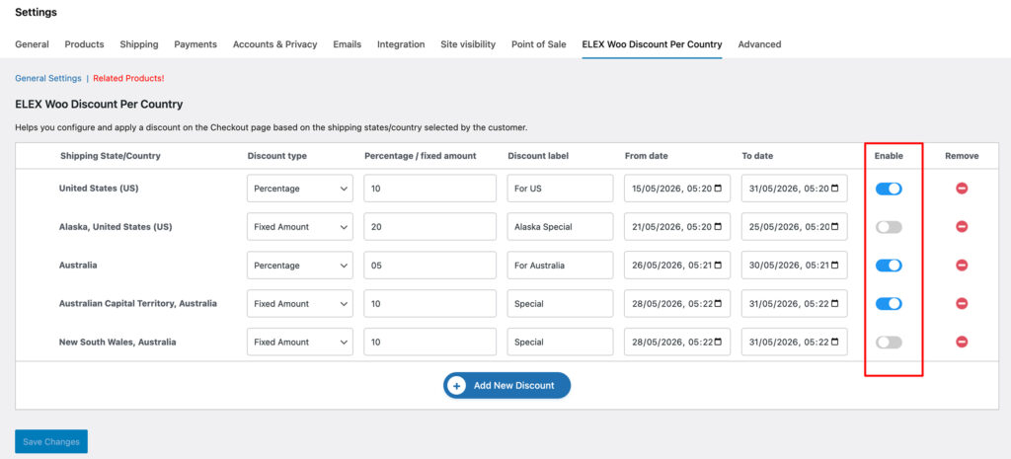1011x459 pixels.
Task: Open the Related Products! link
Action: 129,78
